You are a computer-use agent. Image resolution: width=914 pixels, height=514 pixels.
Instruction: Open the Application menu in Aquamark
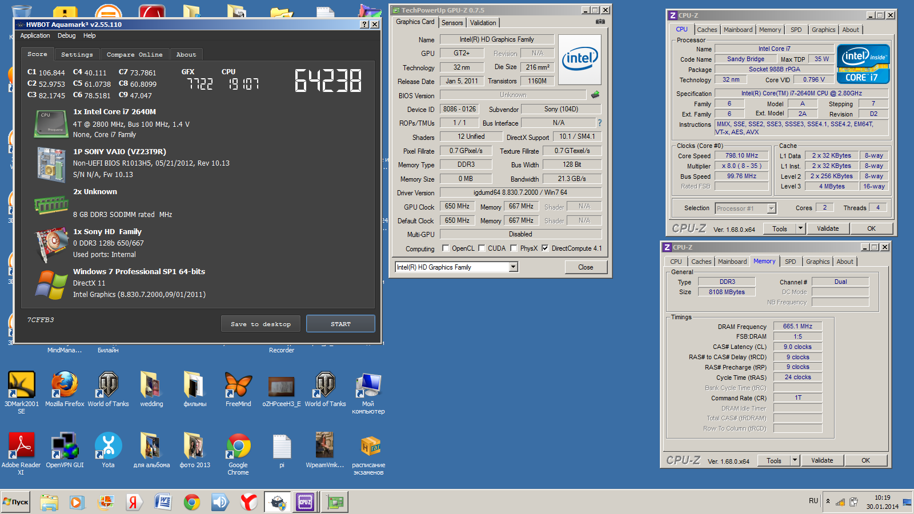coord(35,35)
